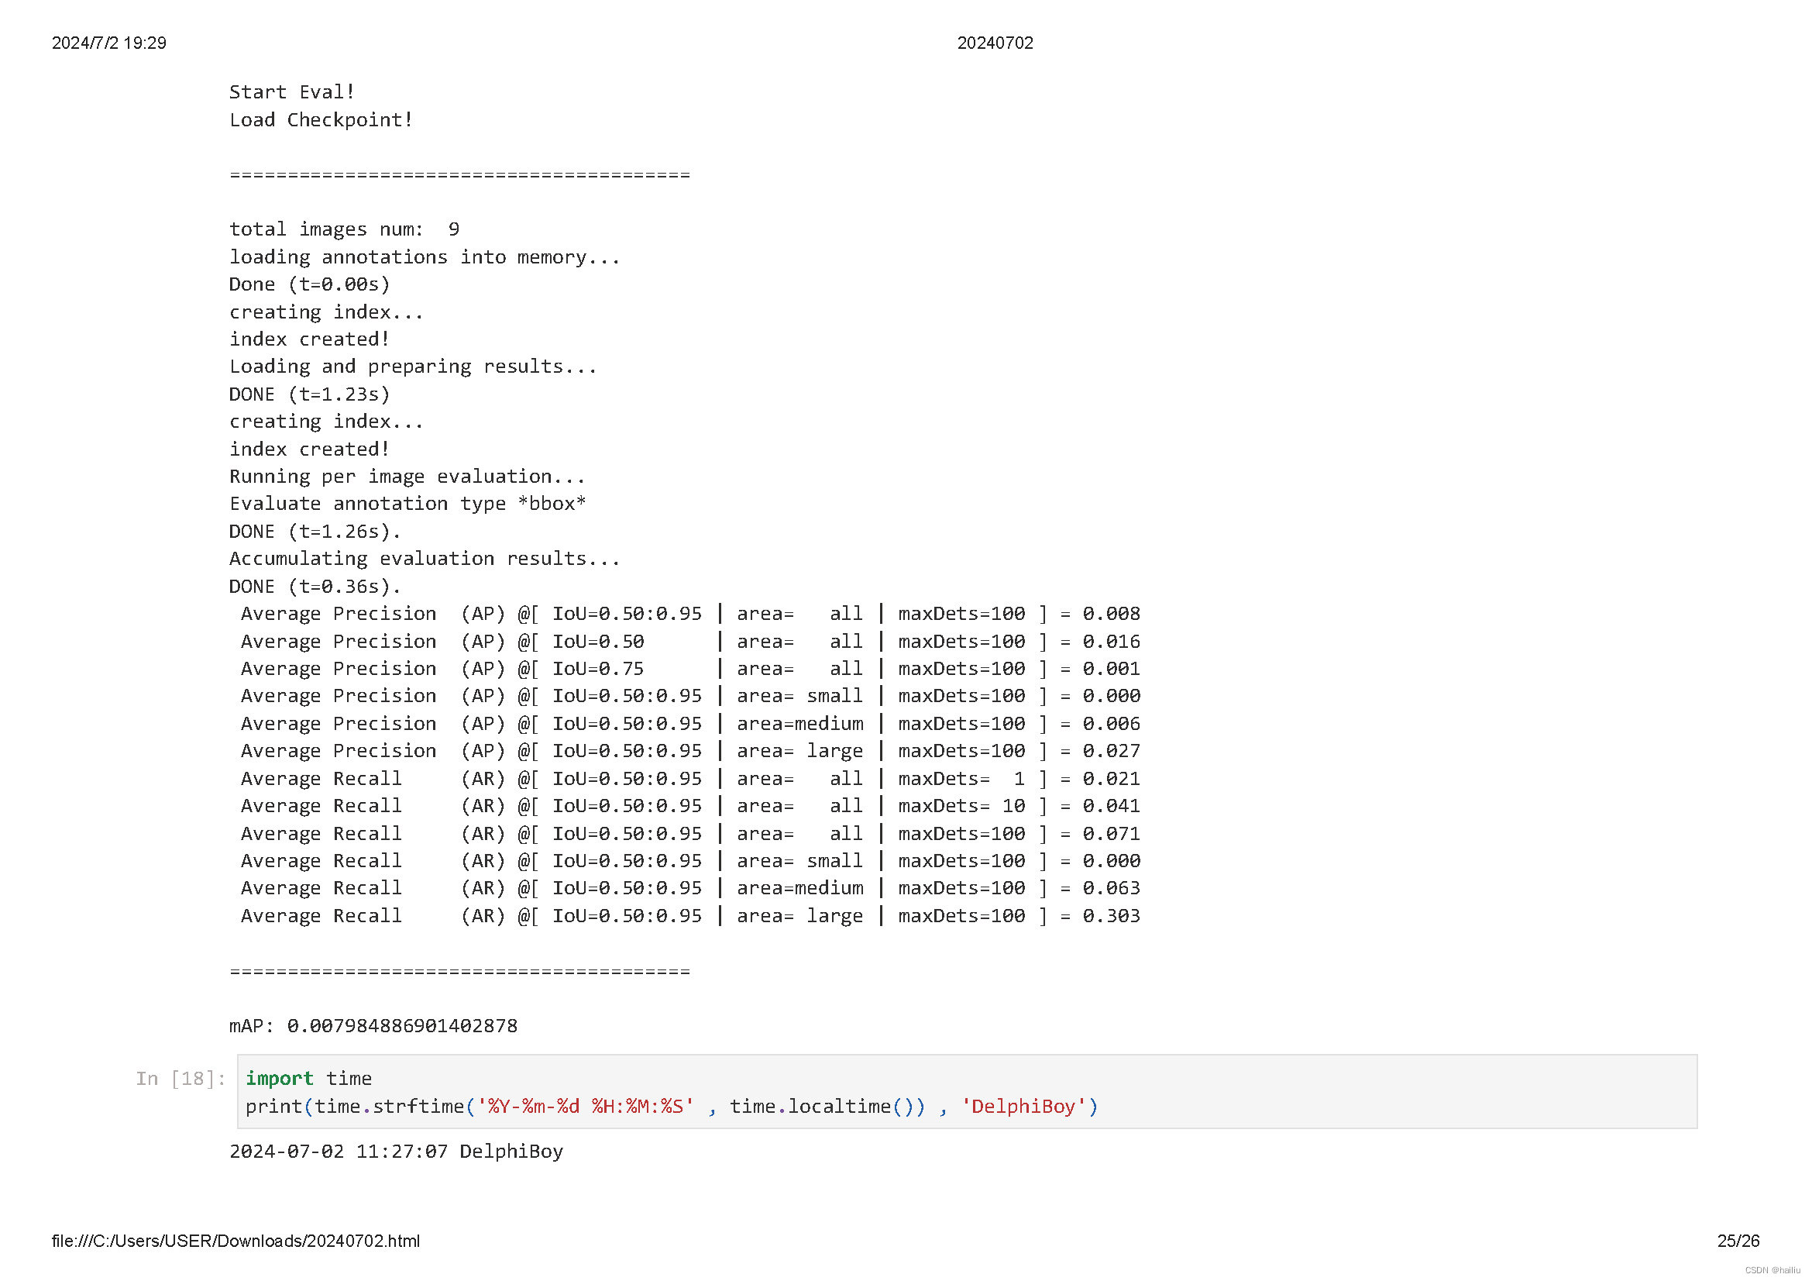Screen dimensions: 1812x1281
Task: Click the 'DelphiBoy' string in code
Action: coord(1023,1106)
